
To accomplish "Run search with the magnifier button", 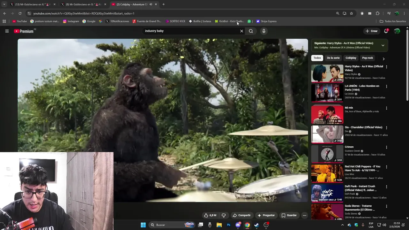I will click(x=251, y=31).
